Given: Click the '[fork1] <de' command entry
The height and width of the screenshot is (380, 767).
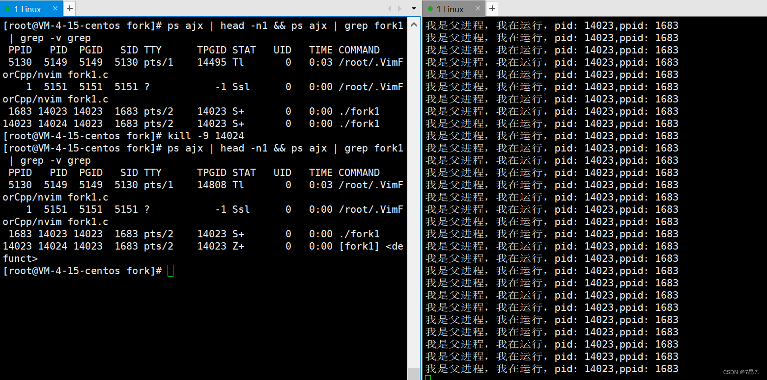Looking at the screenshot, I should pos(371,246).
